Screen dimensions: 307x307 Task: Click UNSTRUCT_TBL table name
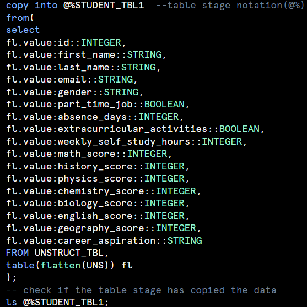[69, 253]
